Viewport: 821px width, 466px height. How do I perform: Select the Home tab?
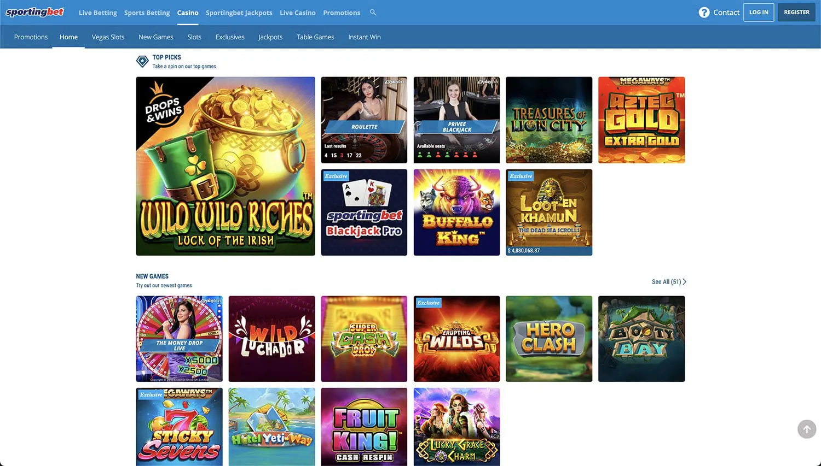68,37
